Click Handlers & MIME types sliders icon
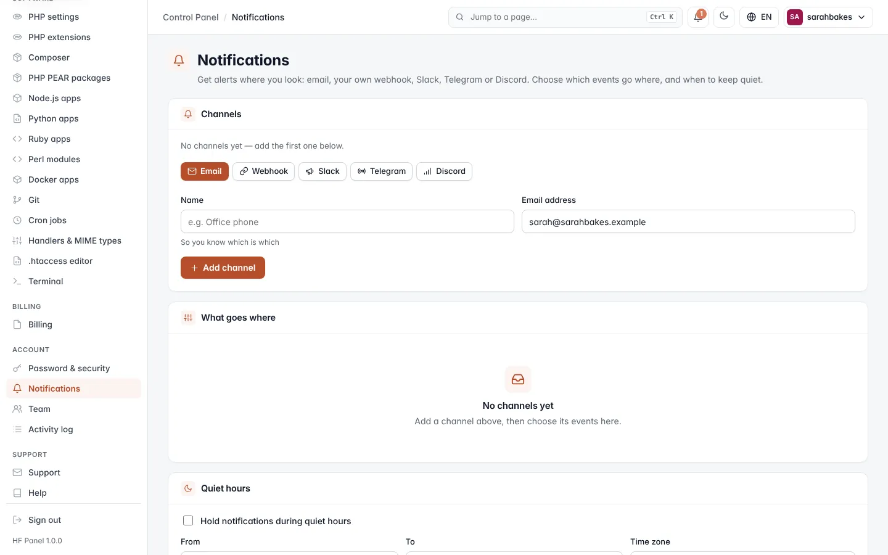Screen dimensions: 888x555 click(x=17, y=240)
